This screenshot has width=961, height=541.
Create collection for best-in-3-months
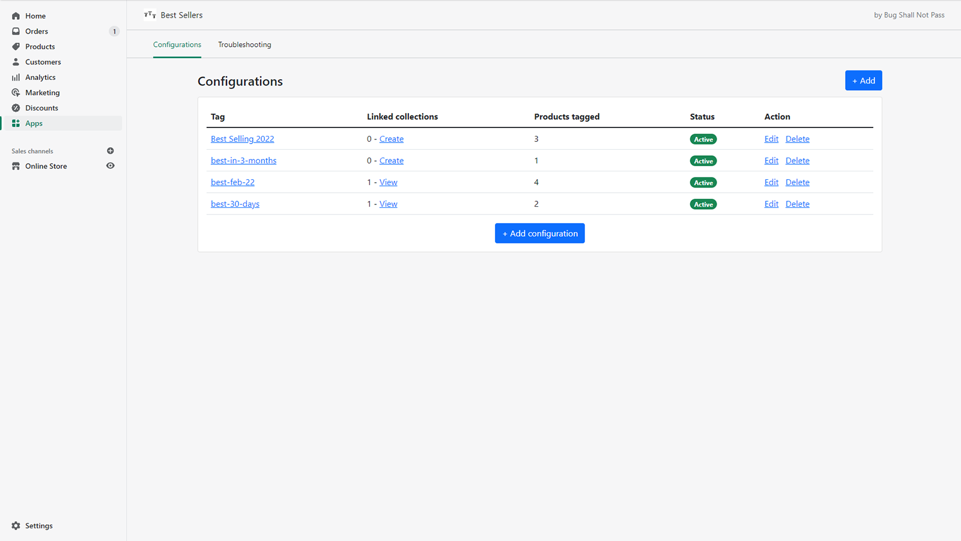(392, 160)
